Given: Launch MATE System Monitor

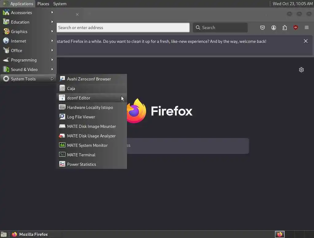Looking at the screenshot, I should [x=91, y=145].
